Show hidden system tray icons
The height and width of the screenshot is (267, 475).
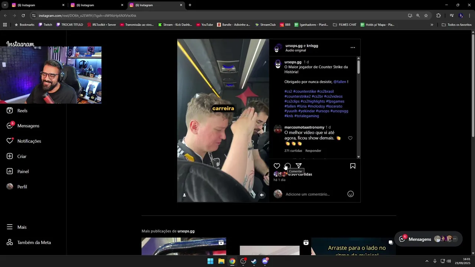(x=427, y=261)
